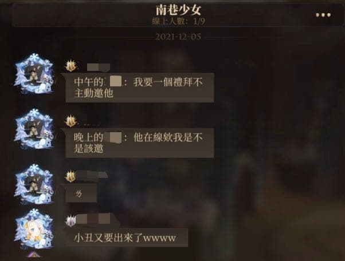
Task: Open the blonde character avatar profile
Action: coord(34,229)
